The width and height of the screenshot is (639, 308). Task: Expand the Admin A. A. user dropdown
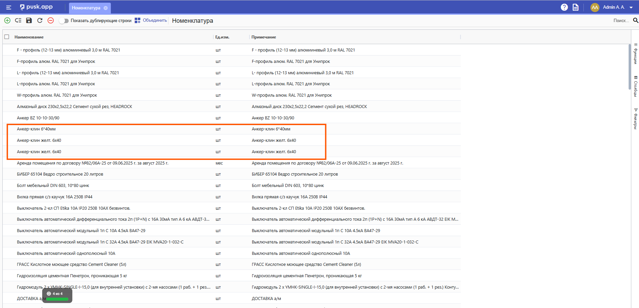click(x=631, y=7)
